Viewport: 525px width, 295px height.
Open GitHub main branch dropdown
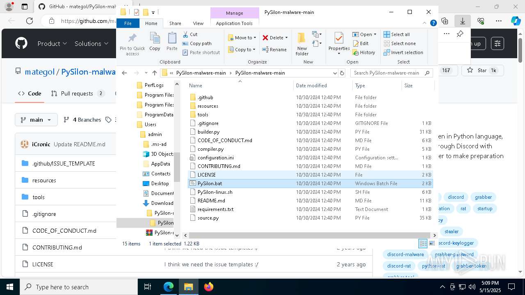[x=36, y=120]
